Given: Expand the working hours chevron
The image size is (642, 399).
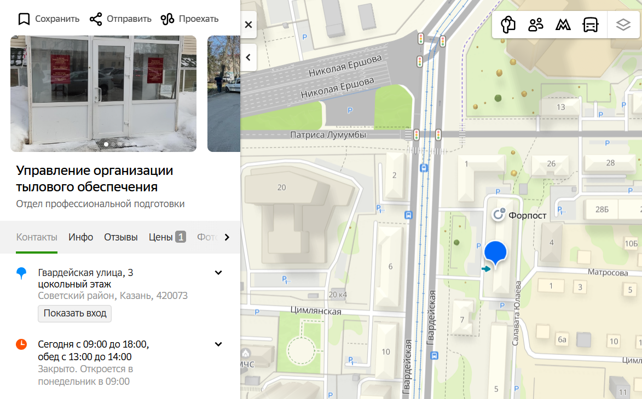Looking at the screenshot, I should [x=218, y=344].
